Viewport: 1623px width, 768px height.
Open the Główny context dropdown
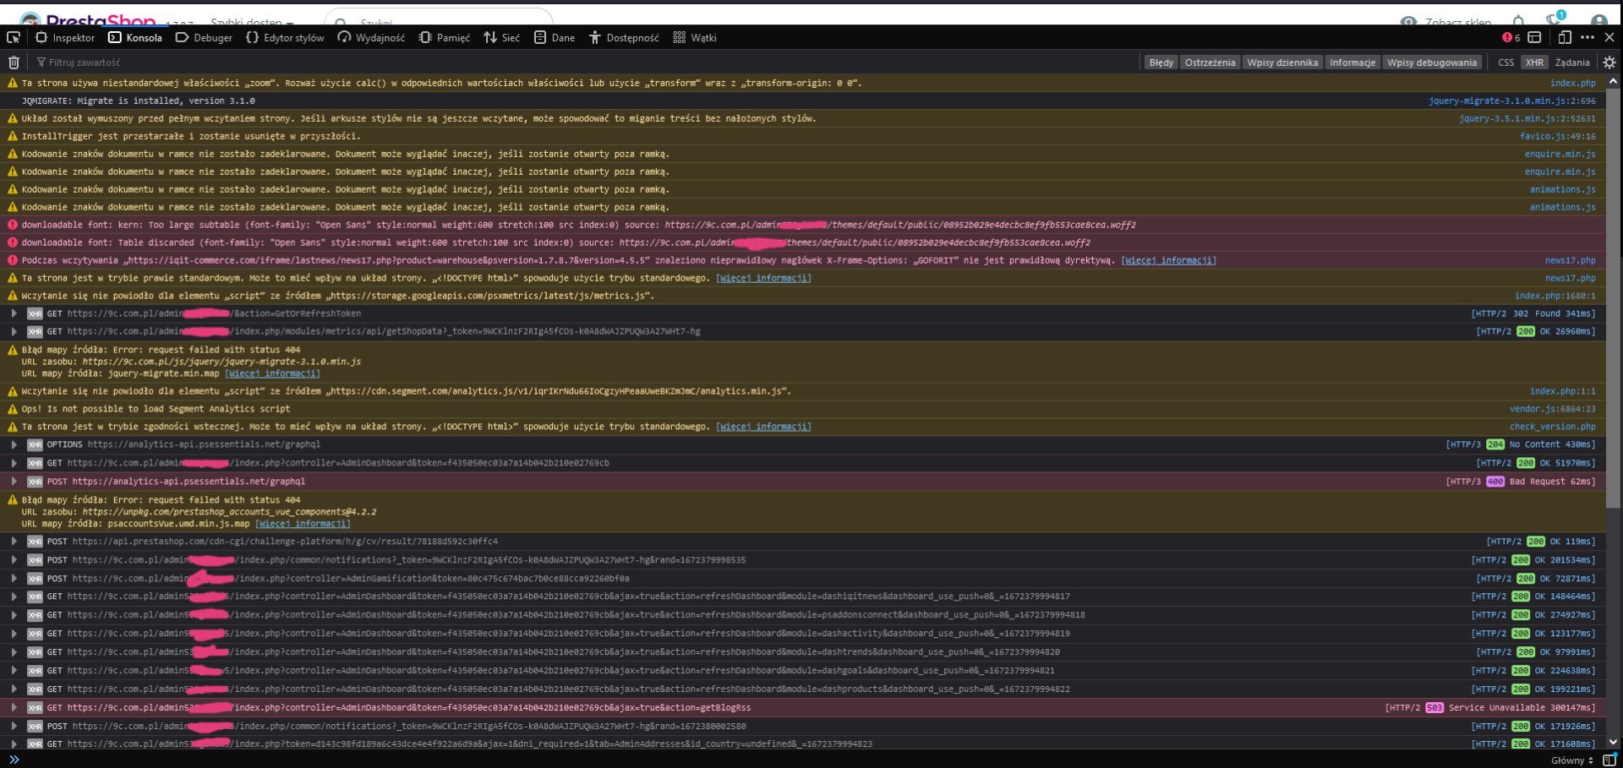(x=1571, y=760)
